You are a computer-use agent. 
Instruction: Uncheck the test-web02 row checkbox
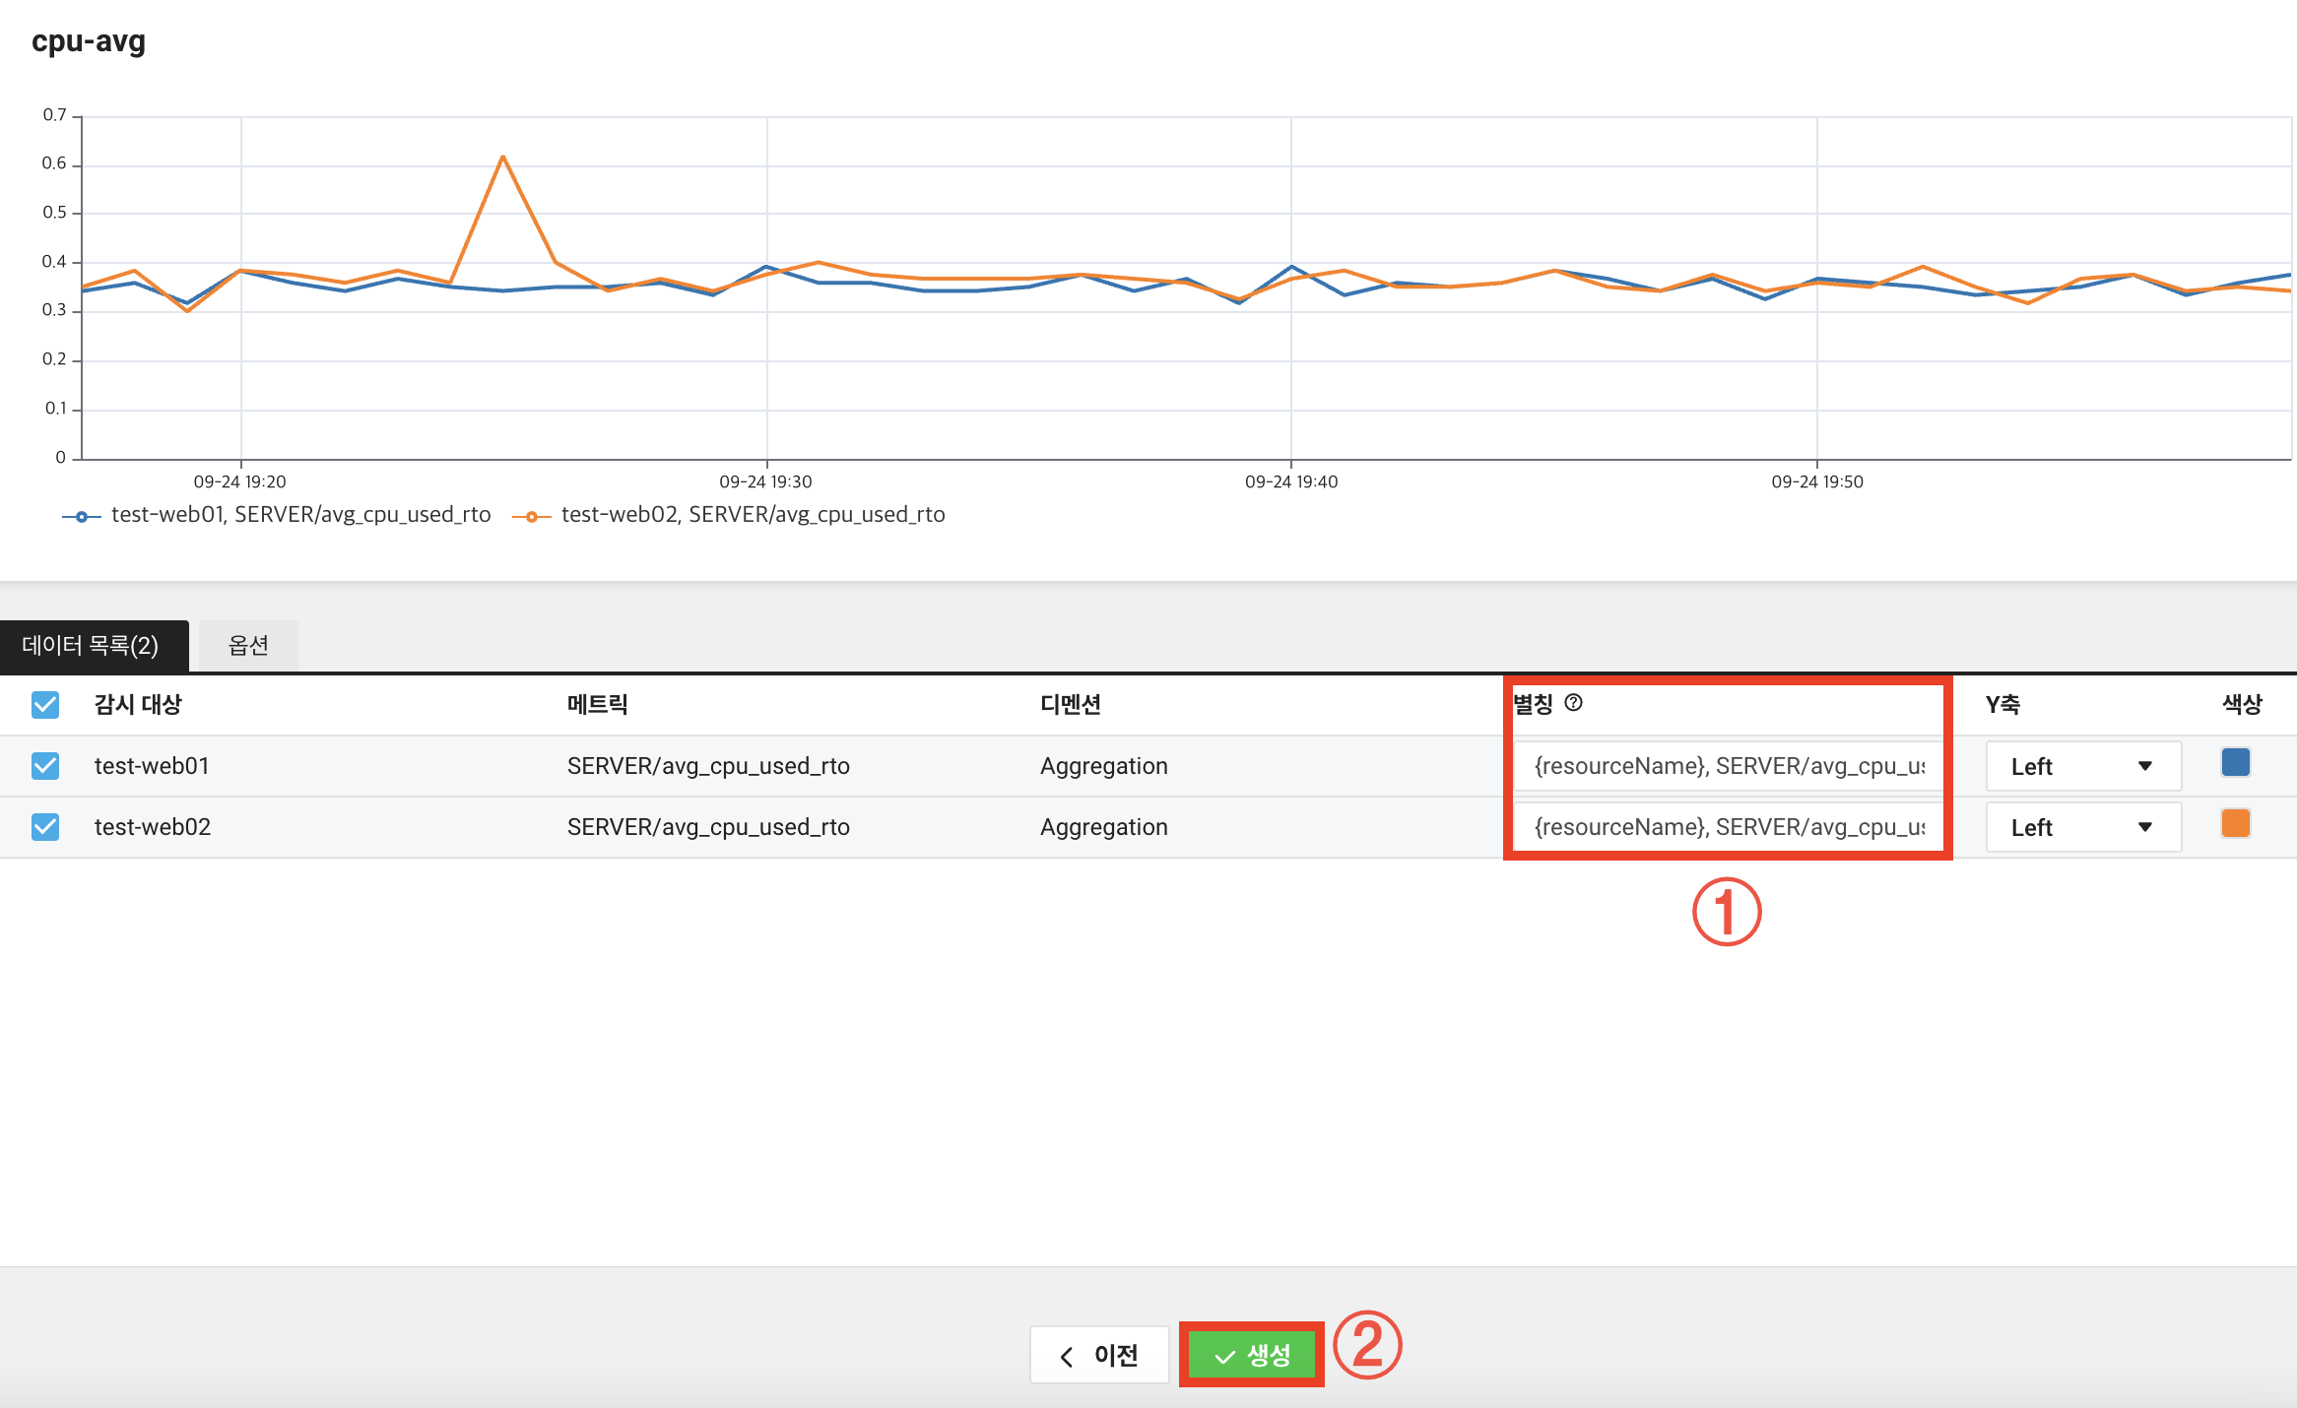(x=45, y=827)
